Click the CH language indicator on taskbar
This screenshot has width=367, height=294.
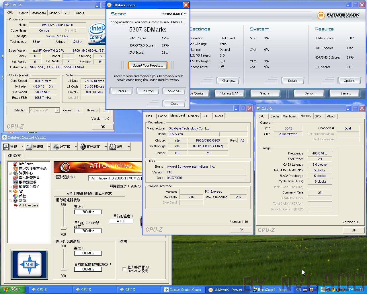298,290
